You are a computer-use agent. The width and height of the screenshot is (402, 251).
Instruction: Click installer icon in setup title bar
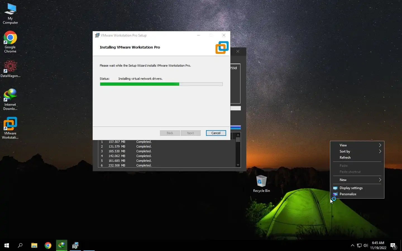pos(97,35)
